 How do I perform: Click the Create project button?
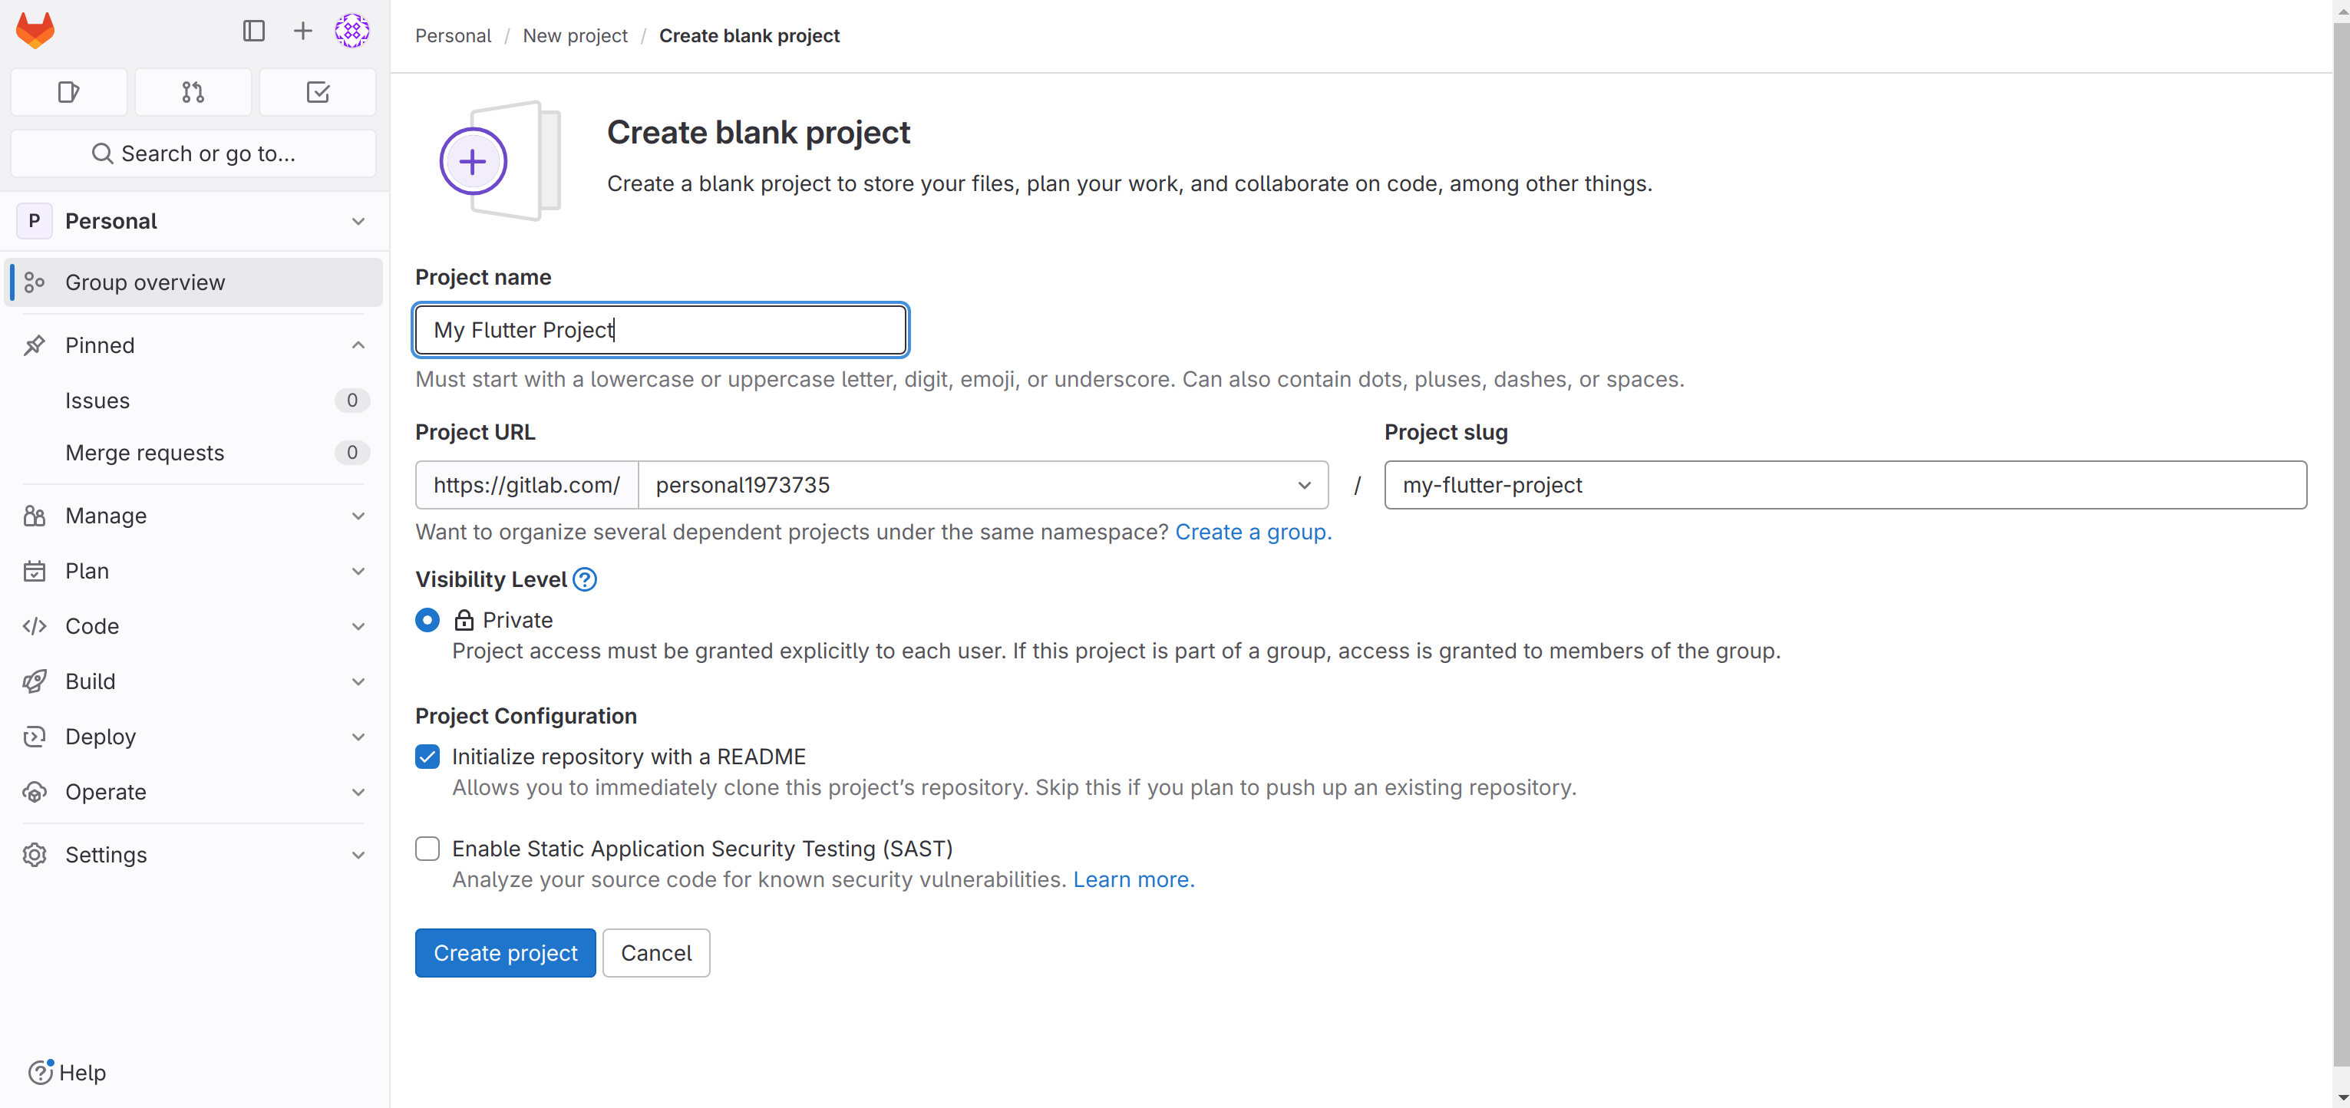click(506, 953)
